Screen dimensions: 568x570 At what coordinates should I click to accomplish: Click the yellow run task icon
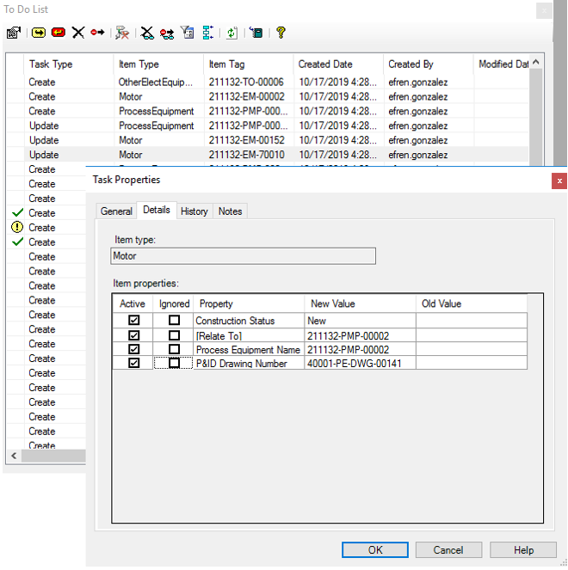coord(39,33)
